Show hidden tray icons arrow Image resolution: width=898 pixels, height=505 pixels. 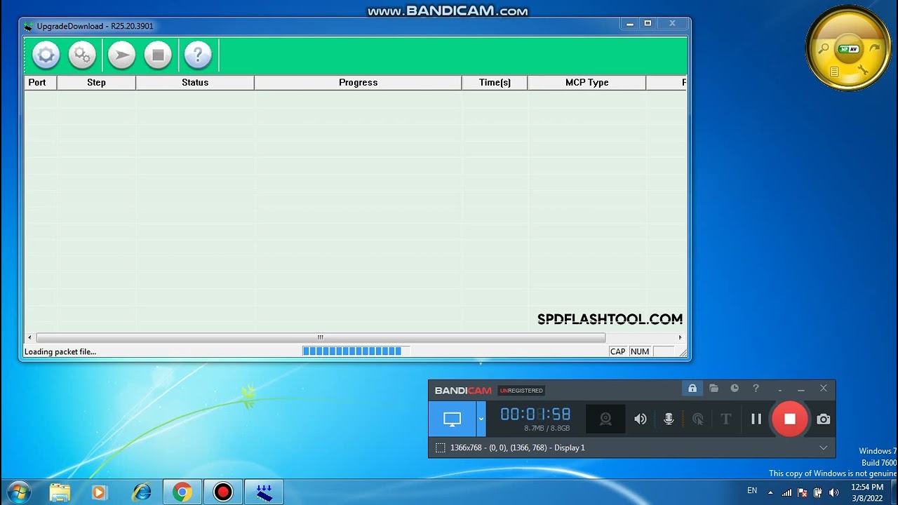tap(770, 492)
